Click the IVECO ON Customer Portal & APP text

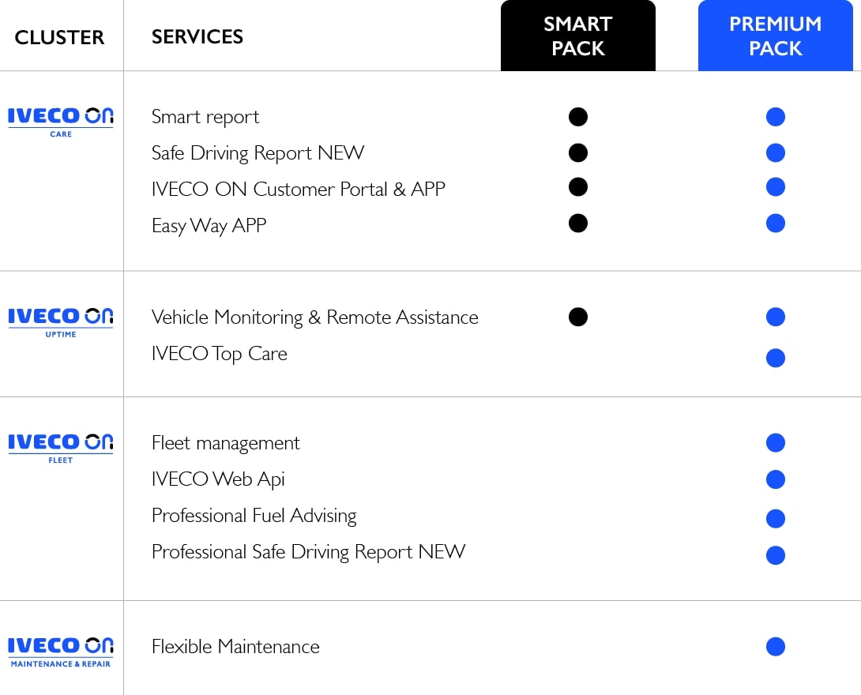pyautogui.click(x=299, y=190)
